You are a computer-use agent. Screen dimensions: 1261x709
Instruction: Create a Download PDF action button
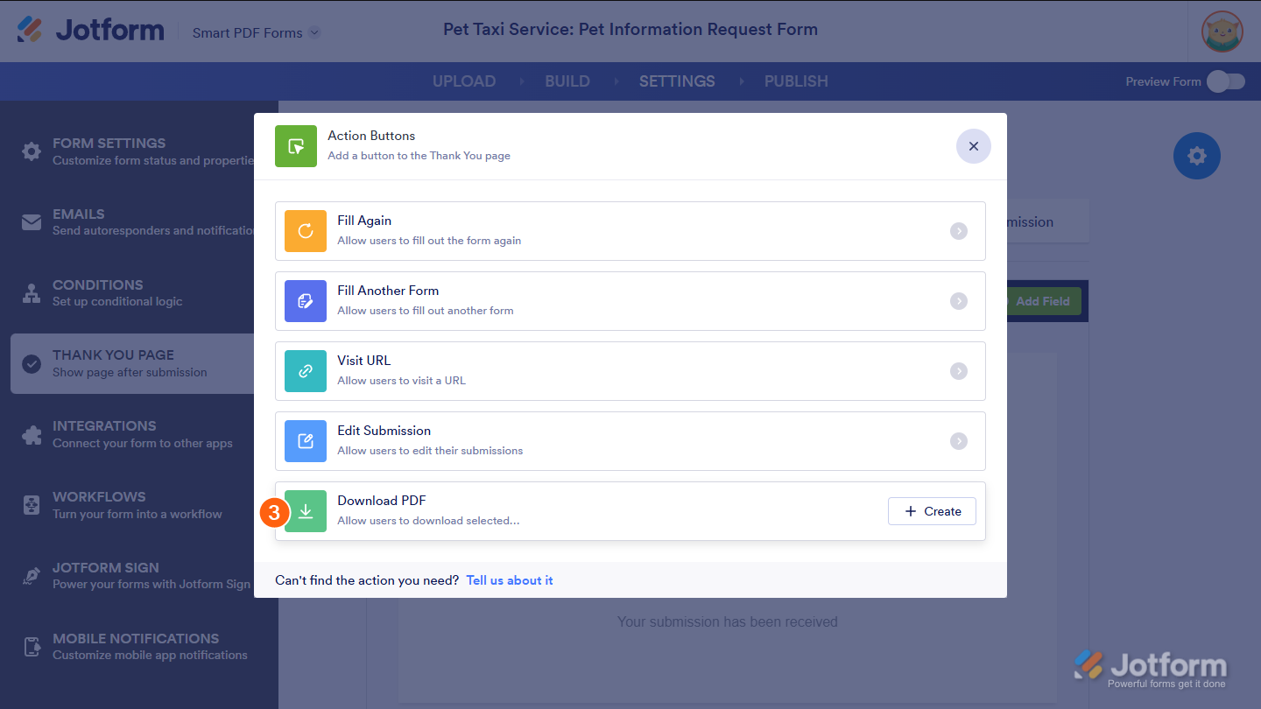point(932,511)
